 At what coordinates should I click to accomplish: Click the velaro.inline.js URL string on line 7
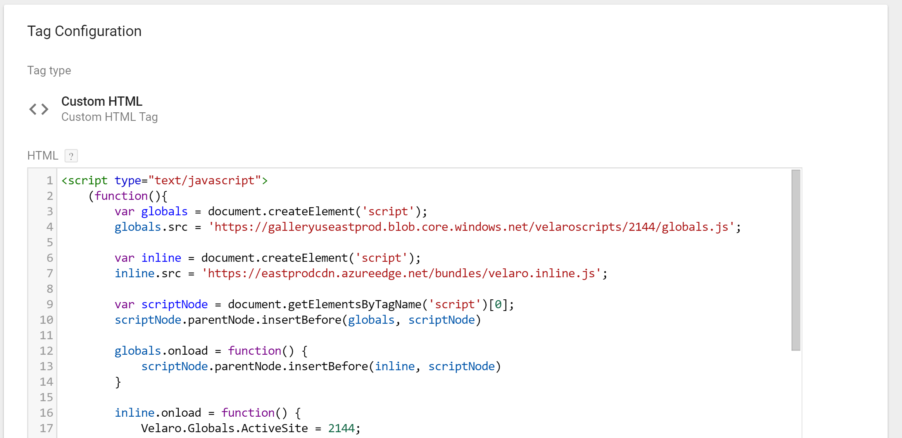(401, 273)
